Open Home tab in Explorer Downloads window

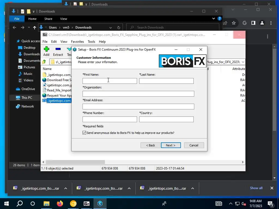[x=32, y=19]
